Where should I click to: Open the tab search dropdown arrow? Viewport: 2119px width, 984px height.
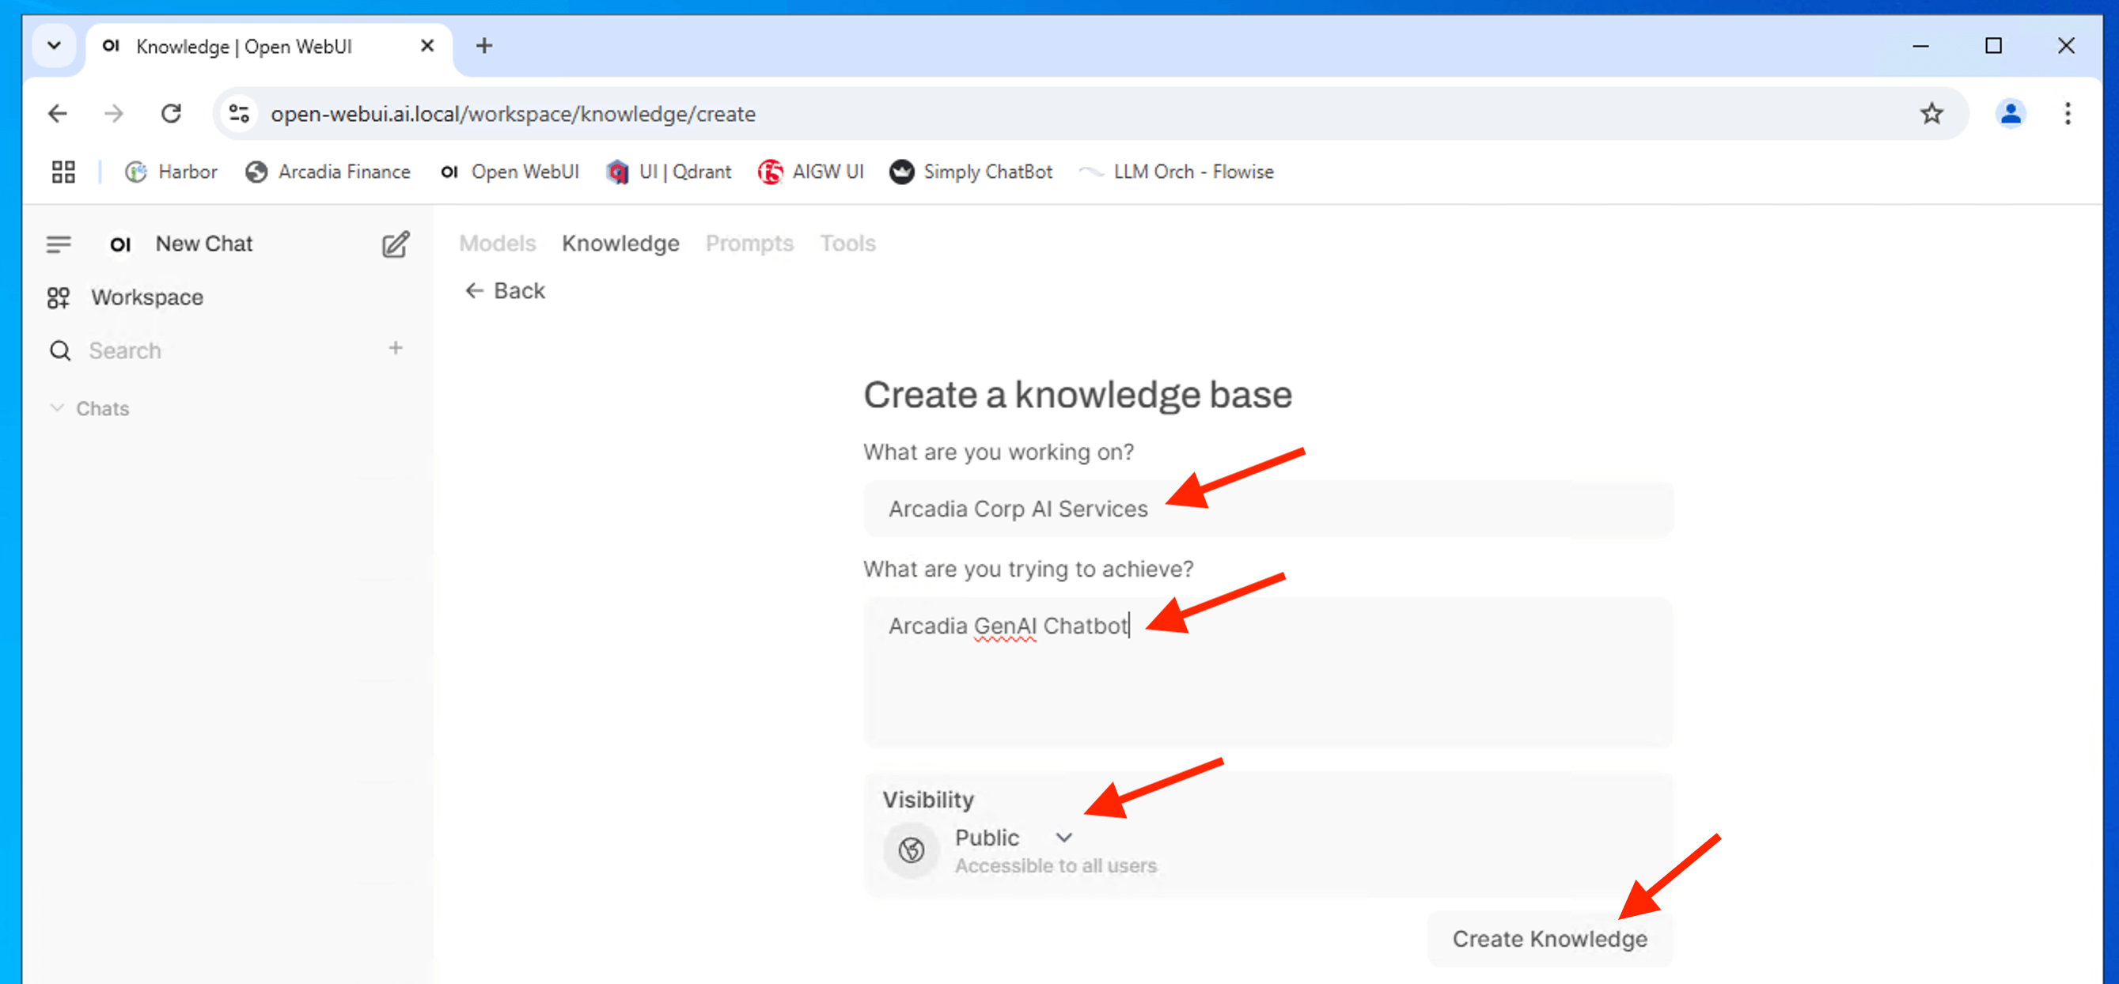coord(55,46)
